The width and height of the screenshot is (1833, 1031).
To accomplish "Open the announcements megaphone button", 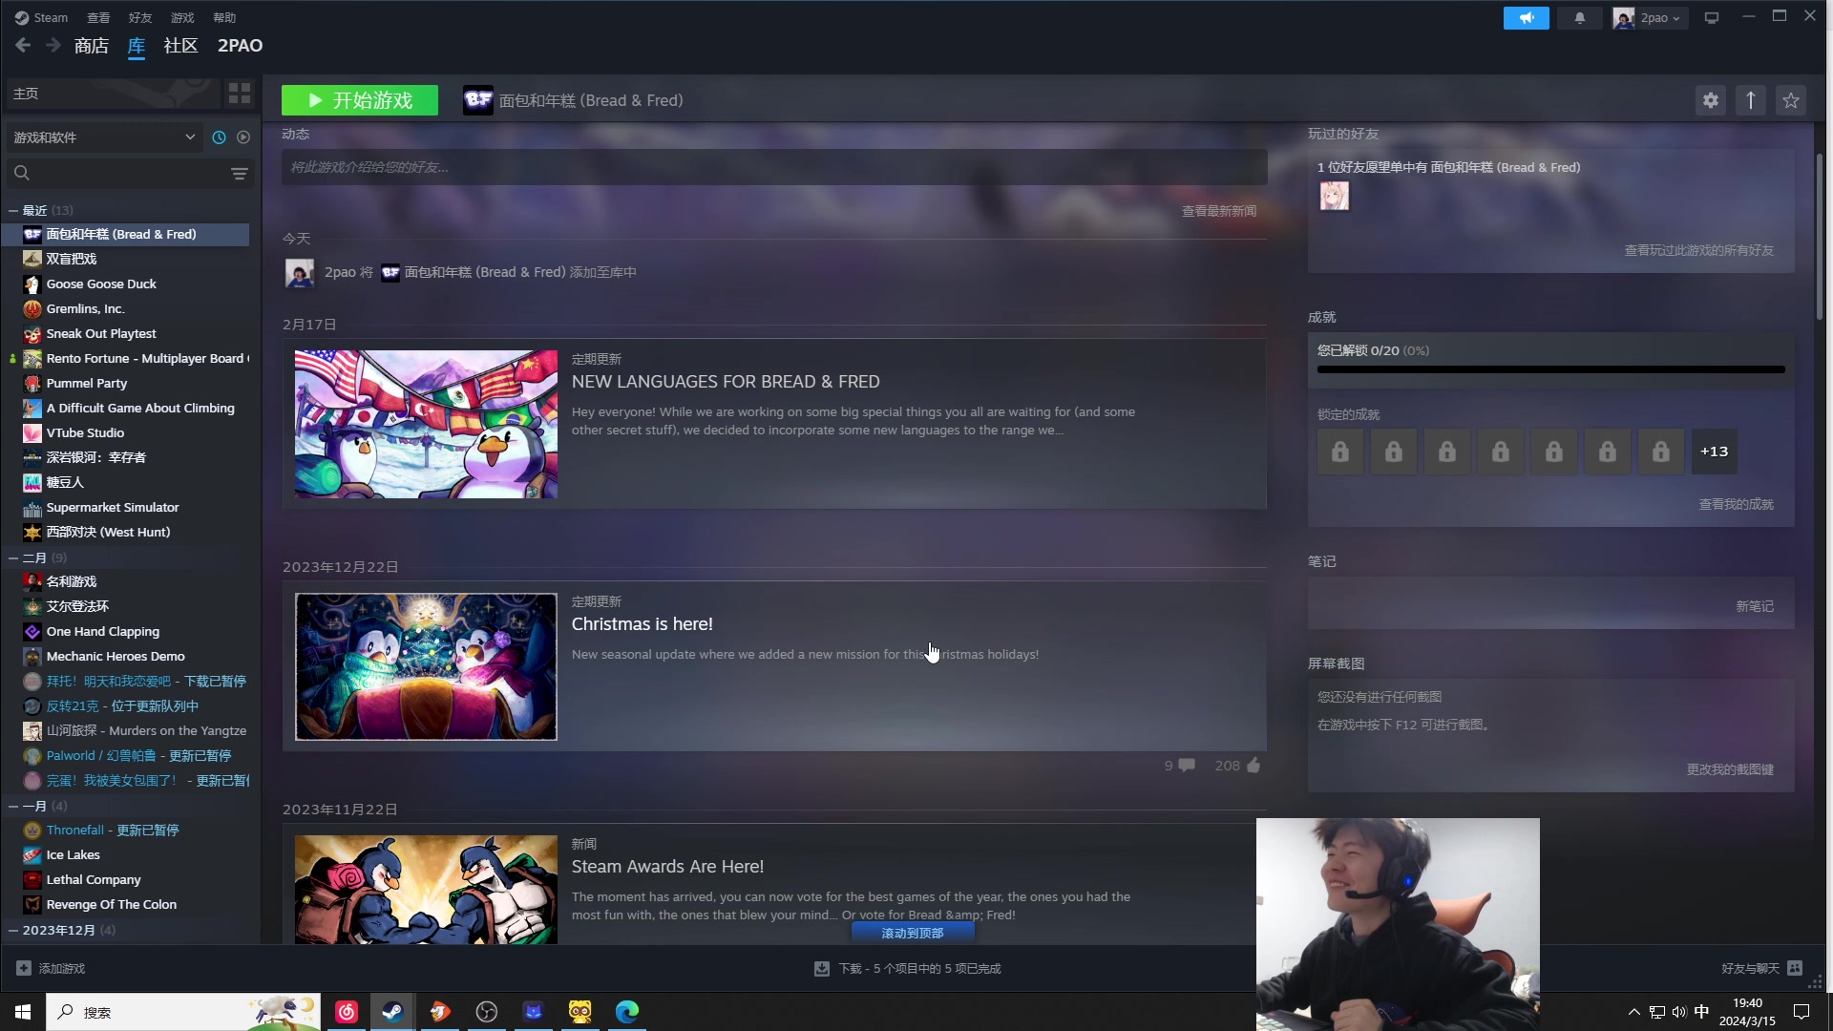I will (x=1526, y=18).
